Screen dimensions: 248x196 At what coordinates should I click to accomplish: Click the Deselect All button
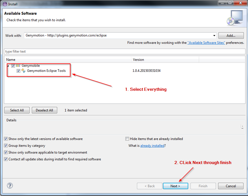(x=45, y=110)
